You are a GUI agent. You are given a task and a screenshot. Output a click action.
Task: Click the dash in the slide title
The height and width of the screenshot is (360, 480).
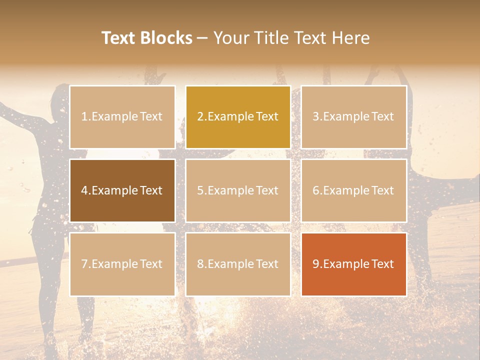[x=202, y=38]
